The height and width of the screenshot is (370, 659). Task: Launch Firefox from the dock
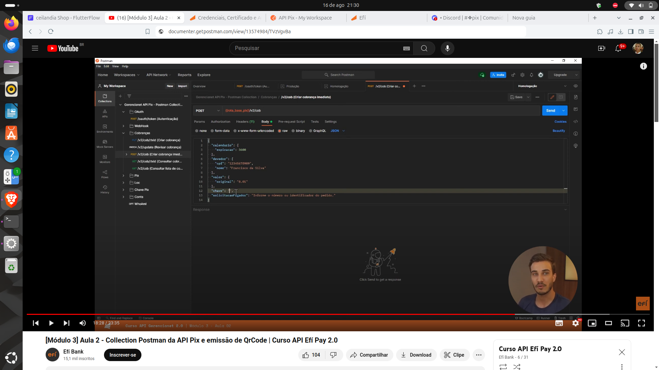point(11,23)
